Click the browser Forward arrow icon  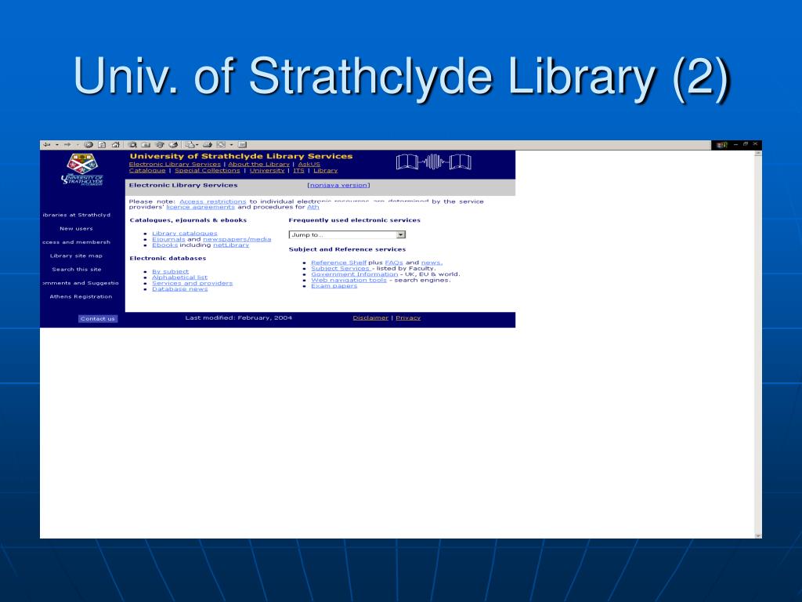67,145
